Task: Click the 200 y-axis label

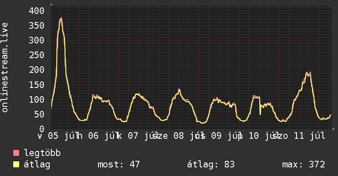Action: 37,70
